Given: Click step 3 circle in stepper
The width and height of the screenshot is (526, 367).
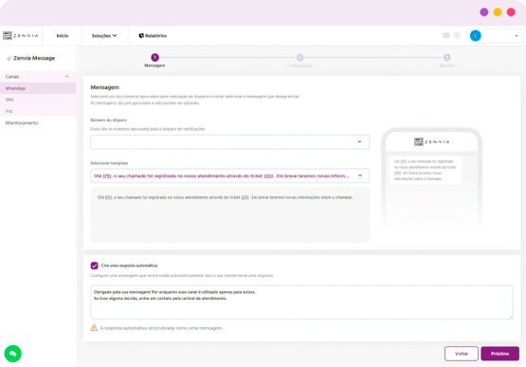Looking at the screenshot, I should pos(446,58).
